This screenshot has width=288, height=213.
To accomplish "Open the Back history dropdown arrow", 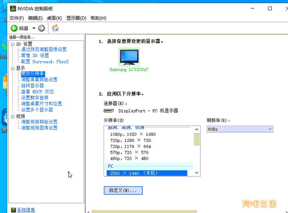I will pyautogui.click(x=34, y=28).
